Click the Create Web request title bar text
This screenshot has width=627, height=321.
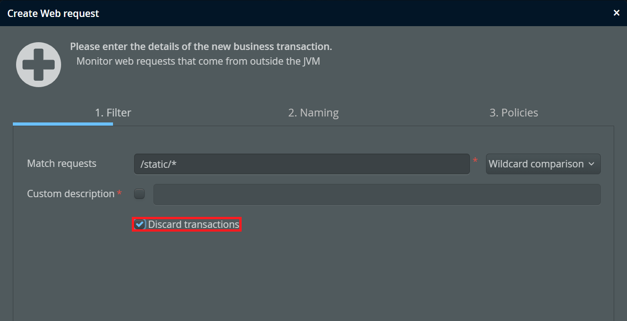(53, 13)
